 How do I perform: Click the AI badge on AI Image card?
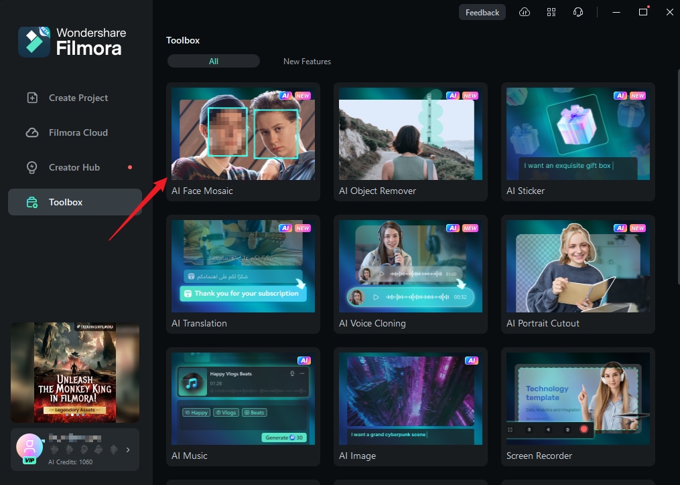472,361
